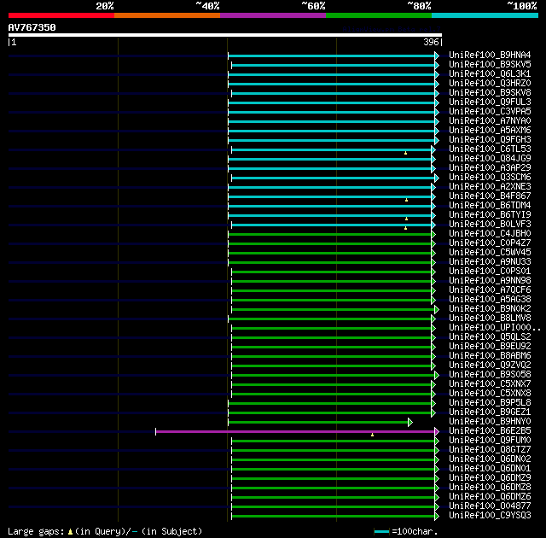Select the UniRef100_Q9FGH3 label
The image size is (546, 538).
[490, 140]
